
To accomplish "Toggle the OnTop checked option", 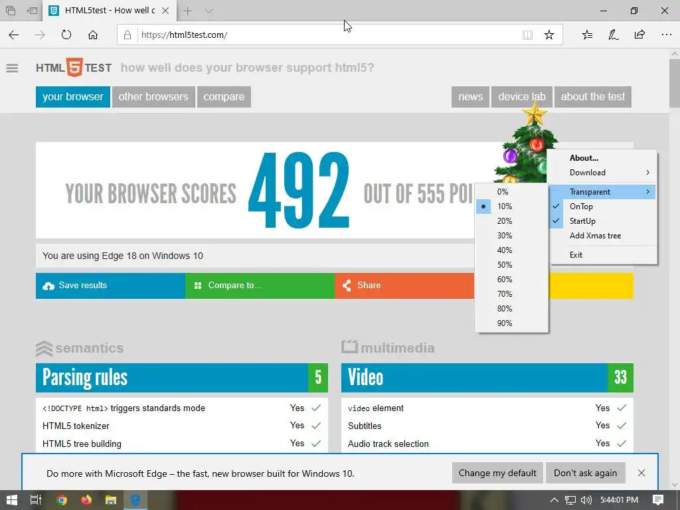I will (603, 207).
